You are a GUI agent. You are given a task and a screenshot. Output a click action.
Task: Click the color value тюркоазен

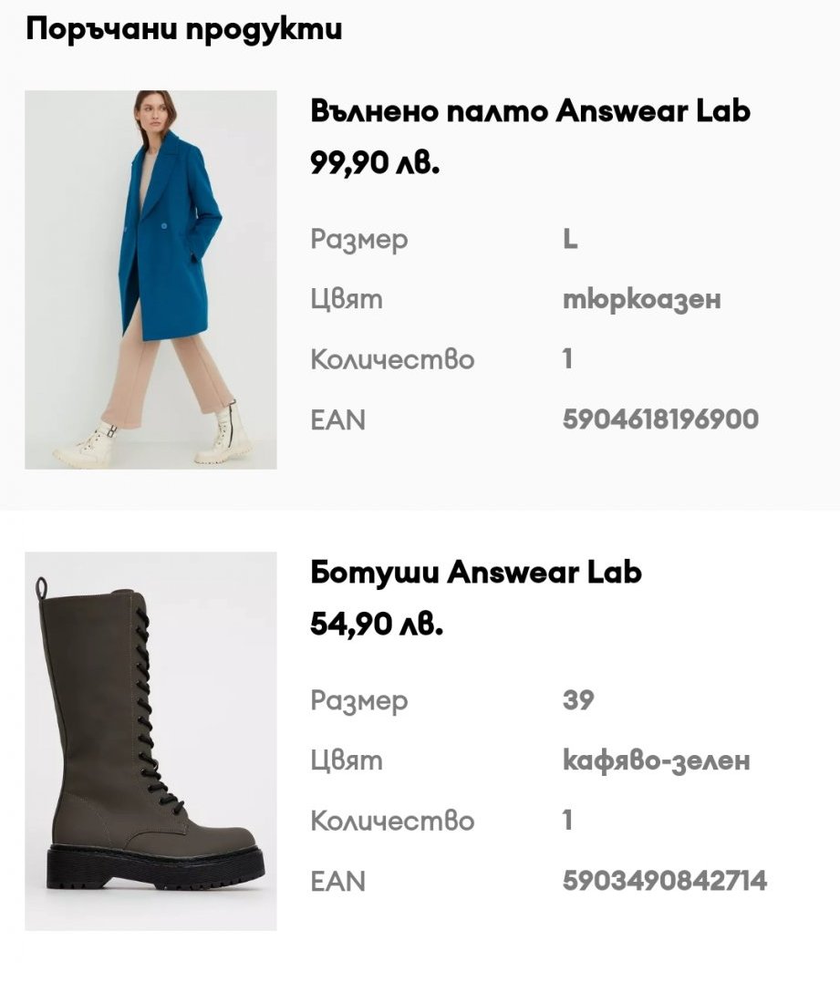click(x=641, y=299)
